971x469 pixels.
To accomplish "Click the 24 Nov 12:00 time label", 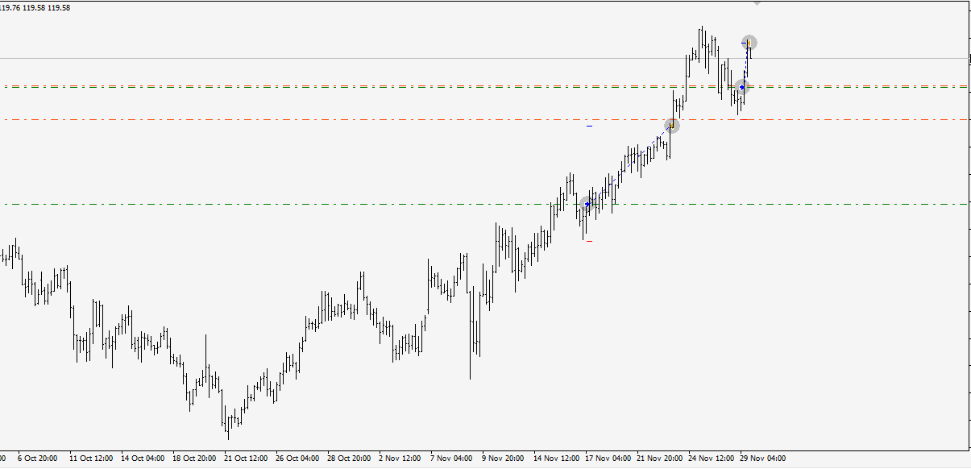I will point(711,459).
